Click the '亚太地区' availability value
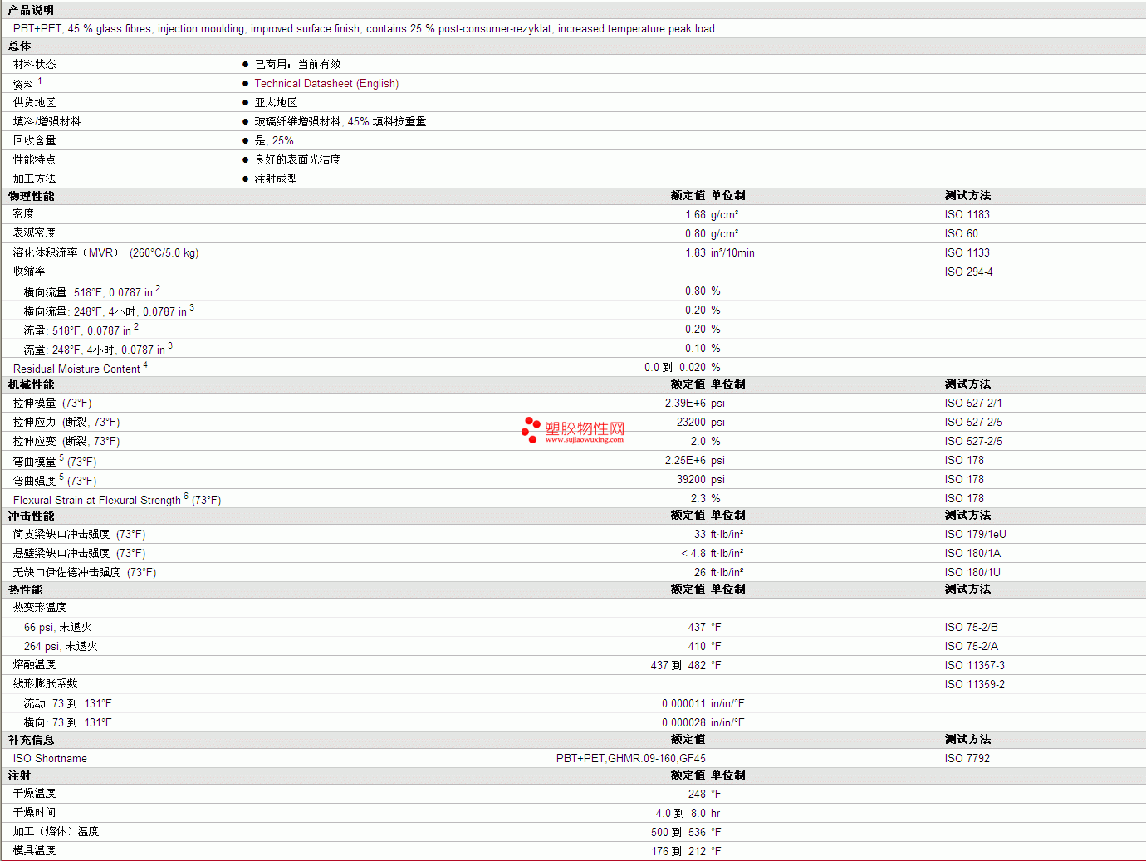Screen dimensions: 1146x861 pos(276,103)
